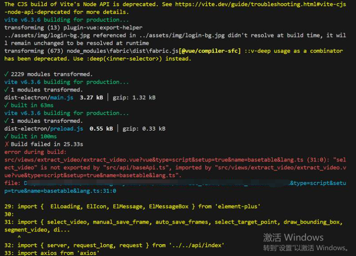
Task: Click '3.27 kB' size value
Action: coord(91,98)
